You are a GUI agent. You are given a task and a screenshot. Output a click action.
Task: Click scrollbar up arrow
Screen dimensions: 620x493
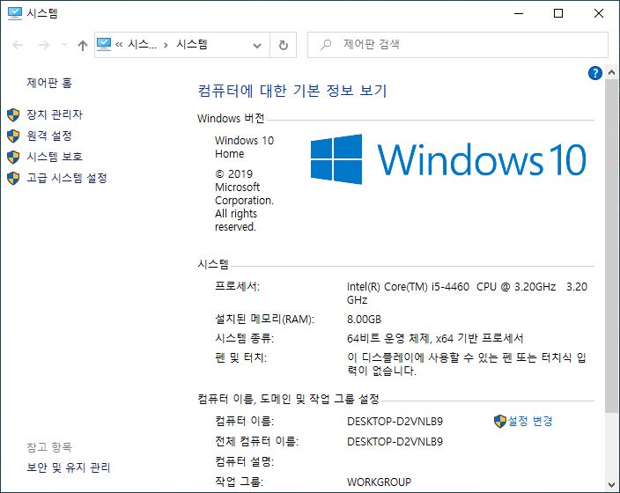(x=611, y=72)
